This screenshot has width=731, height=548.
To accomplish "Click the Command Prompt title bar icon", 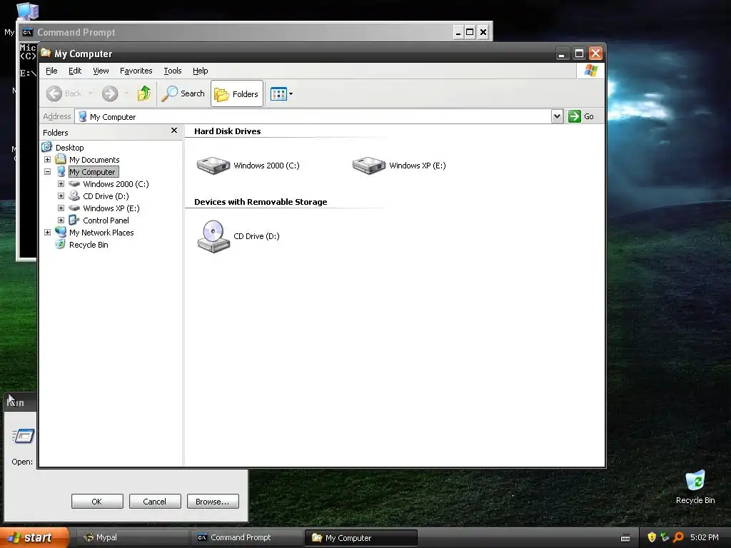I will tap(28, 32).
